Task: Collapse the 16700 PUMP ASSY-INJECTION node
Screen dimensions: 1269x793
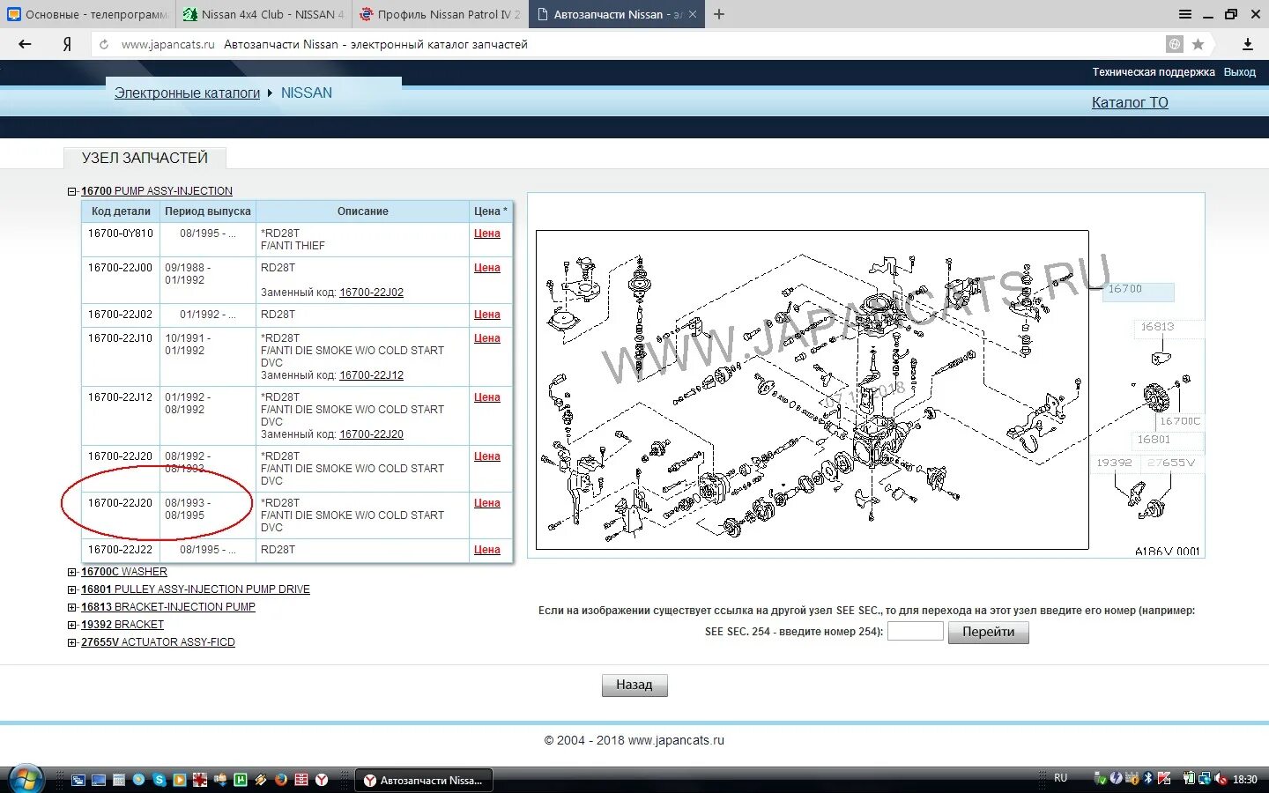Action: click(x=72, y=191)
